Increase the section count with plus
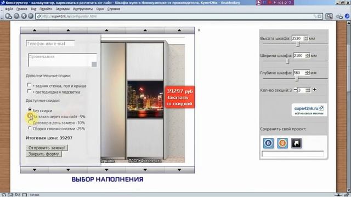The image size is (351, 197). 314,90
